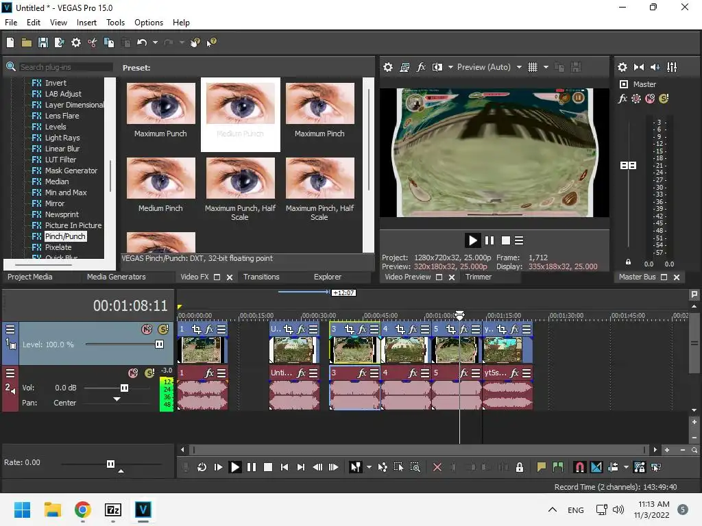The image size is (702, 526).
Task: Toggle Split Screen View icon
Action: pyautogui.click(x=437, y=67)
